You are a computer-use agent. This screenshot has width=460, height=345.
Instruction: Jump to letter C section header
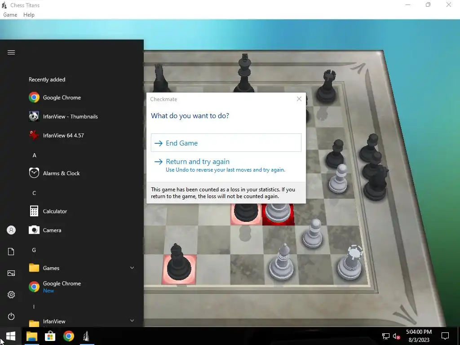point(34,193)
